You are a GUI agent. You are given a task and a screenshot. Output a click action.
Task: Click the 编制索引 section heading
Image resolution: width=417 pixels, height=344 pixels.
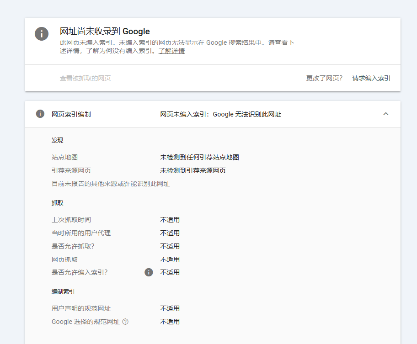point(63,291)
